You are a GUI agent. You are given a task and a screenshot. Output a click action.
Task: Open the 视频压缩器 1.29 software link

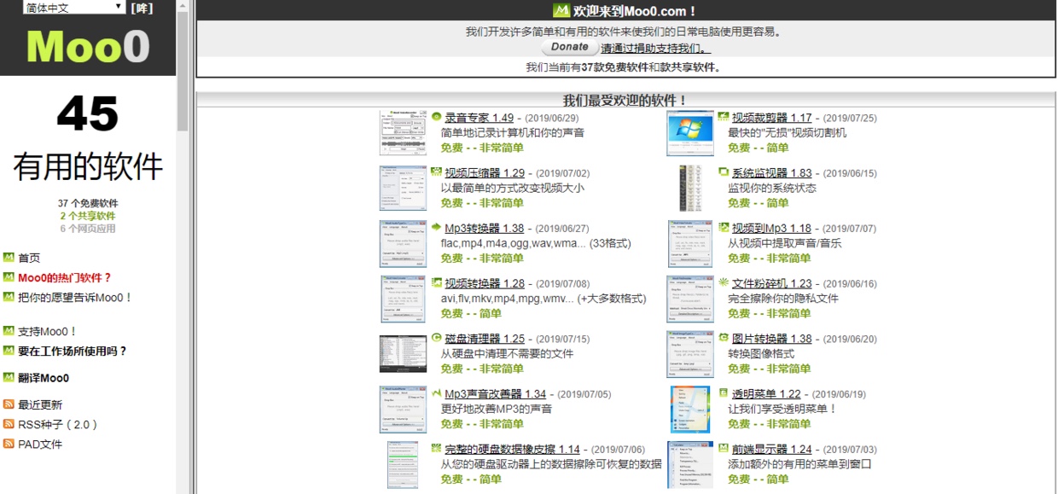(485, 173)
